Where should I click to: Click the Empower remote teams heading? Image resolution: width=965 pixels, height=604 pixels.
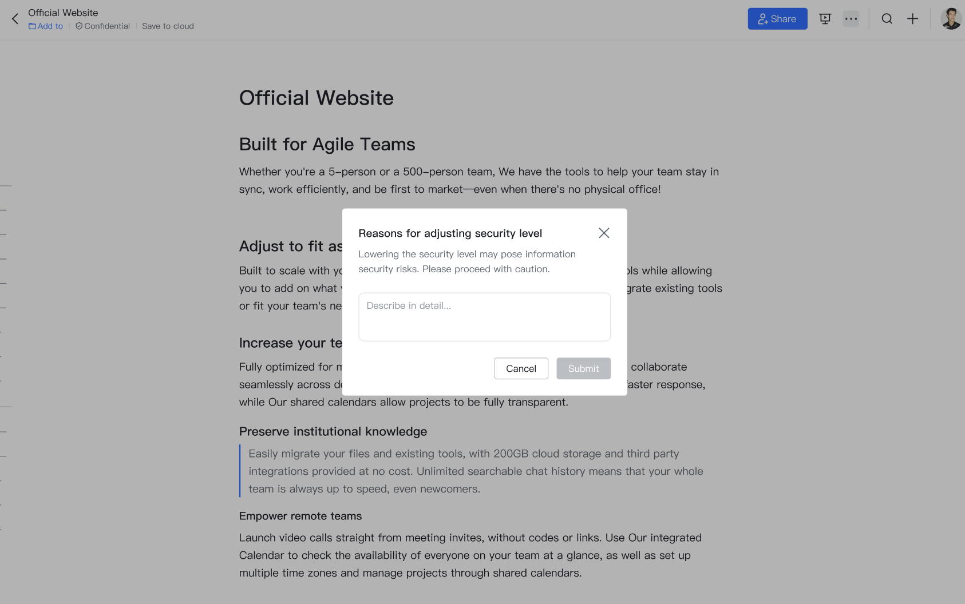pyautogui.click(x=300, y=516)
